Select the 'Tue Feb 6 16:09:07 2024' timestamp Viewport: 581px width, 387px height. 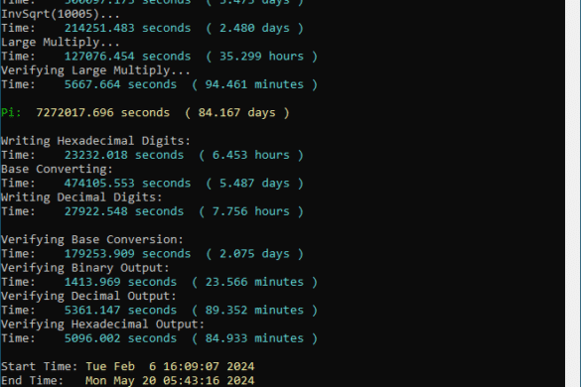coord(170,366)
